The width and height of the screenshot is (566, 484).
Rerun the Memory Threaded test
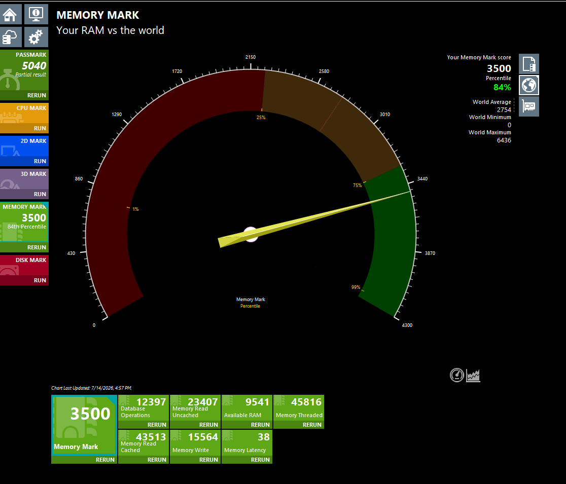(299, 425)
